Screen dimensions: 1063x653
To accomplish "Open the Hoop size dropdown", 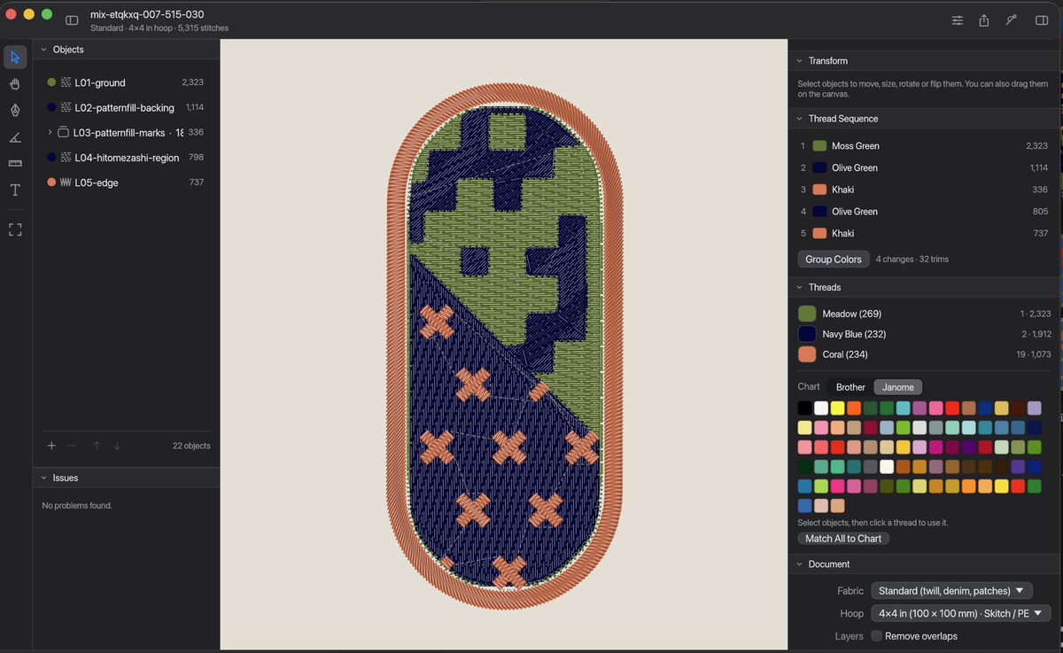I will click(961, 613).
